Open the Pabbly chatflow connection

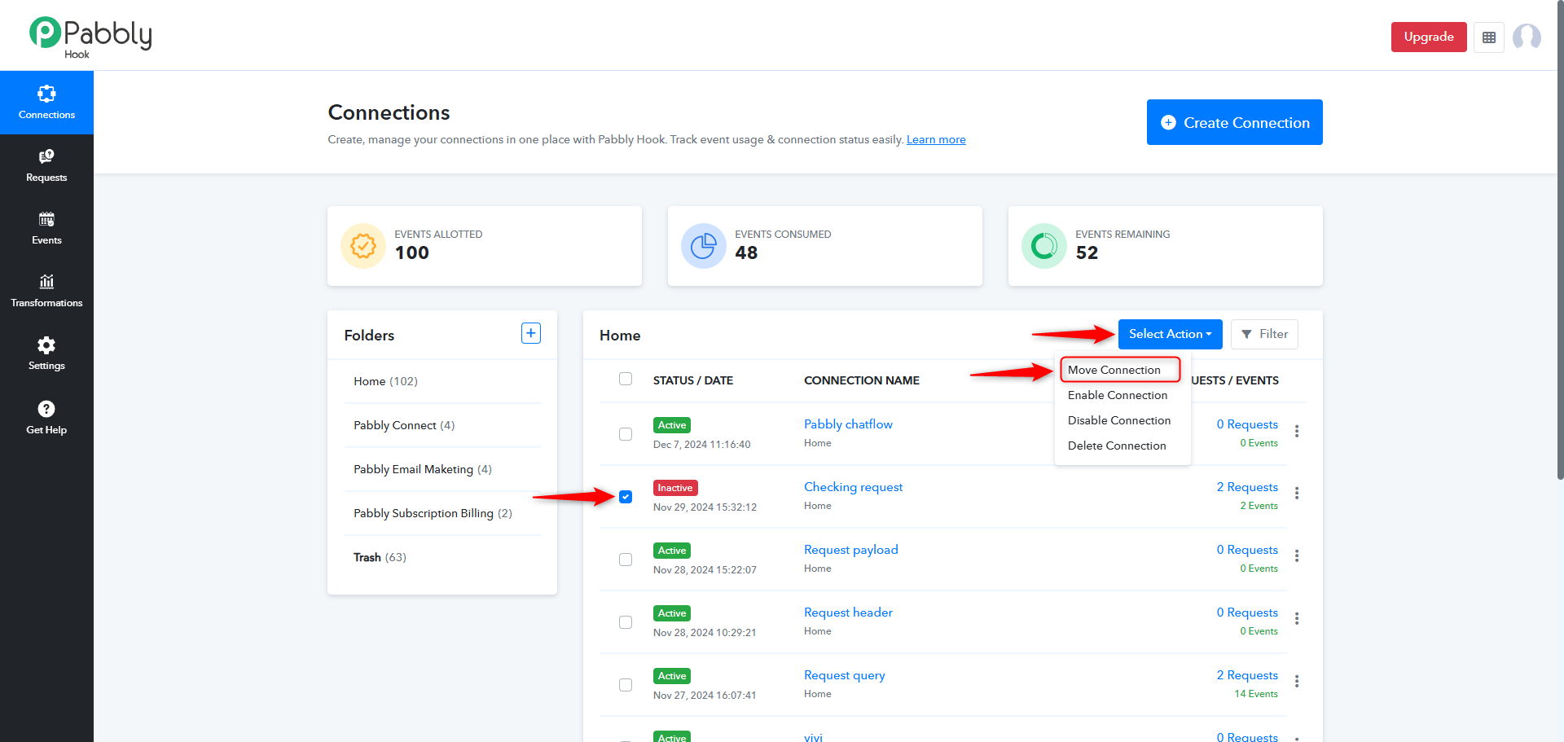tap(848, 424)
